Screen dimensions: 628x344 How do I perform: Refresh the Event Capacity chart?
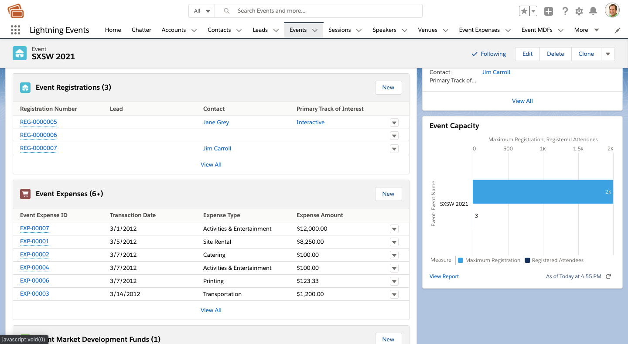609,276
